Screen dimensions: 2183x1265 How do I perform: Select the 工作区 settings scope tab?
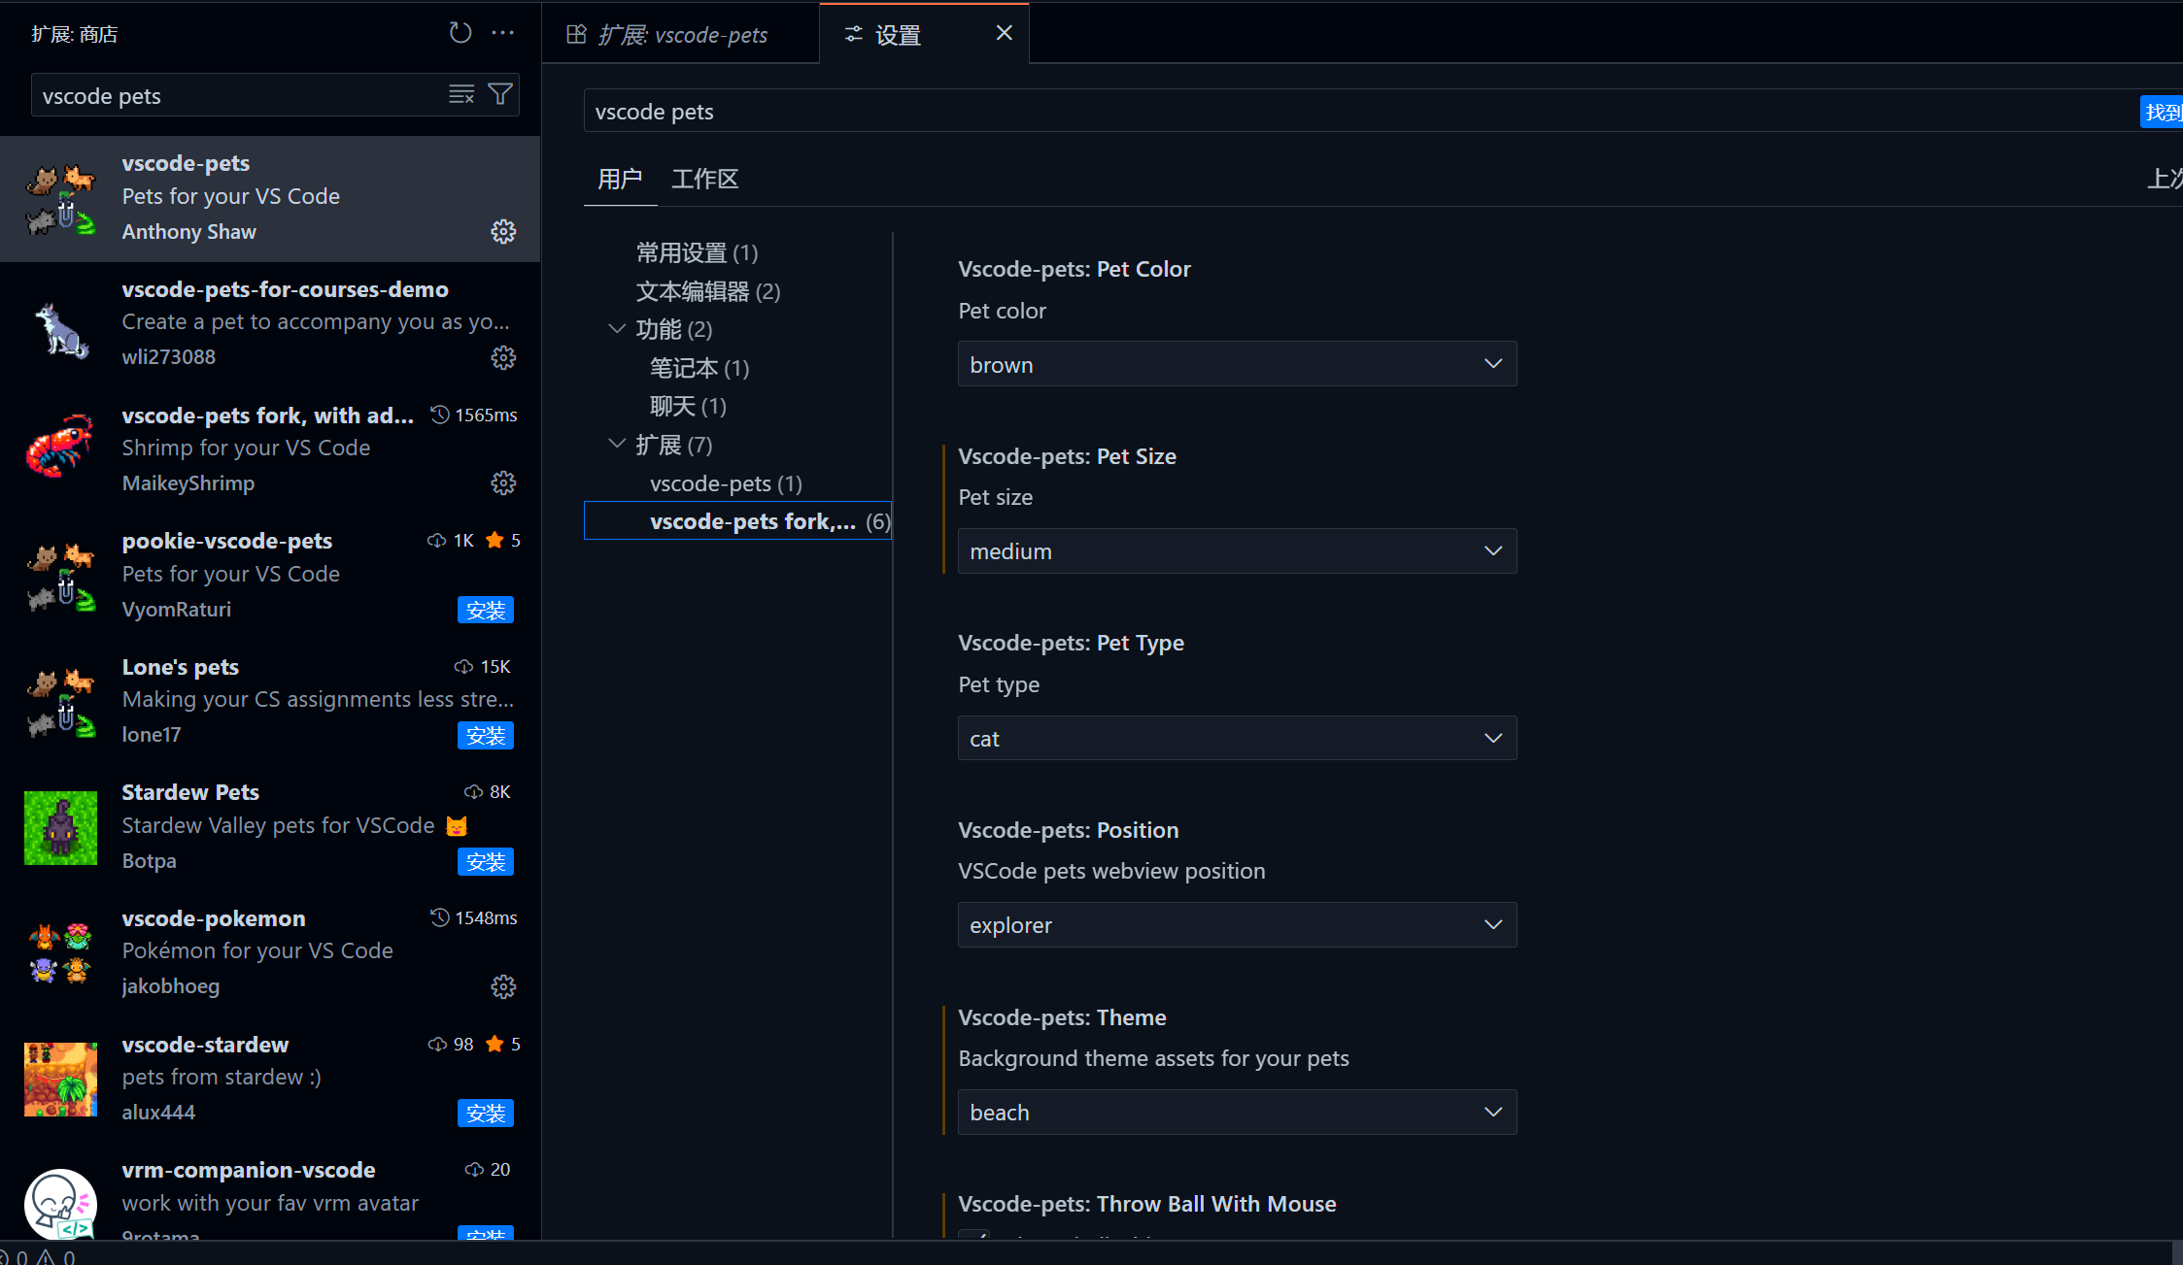[705, 179]
